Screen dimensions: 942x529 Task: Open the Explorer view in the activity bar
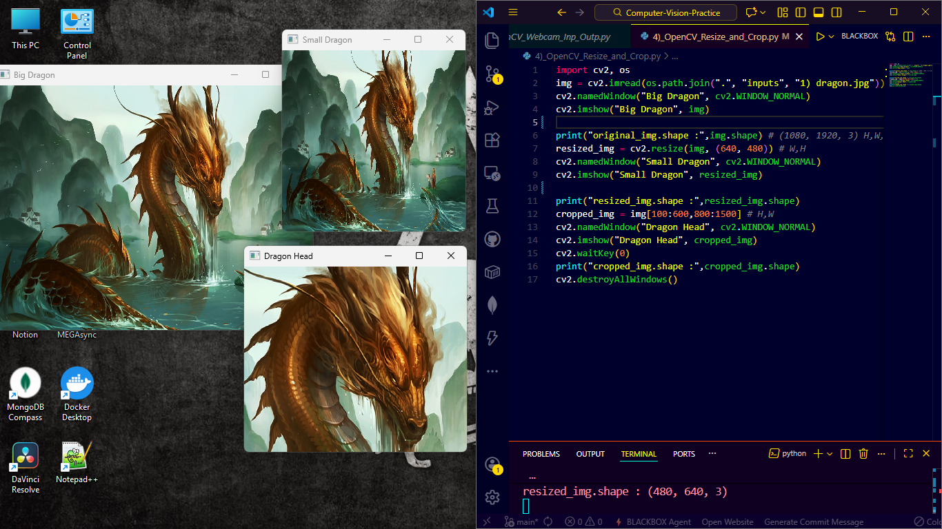coord(492,41)
